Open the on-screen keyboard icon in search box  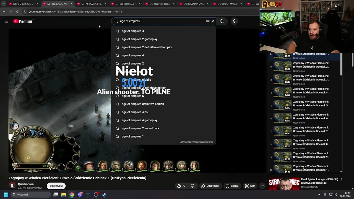pyautogui.click(x=208, y=21)
